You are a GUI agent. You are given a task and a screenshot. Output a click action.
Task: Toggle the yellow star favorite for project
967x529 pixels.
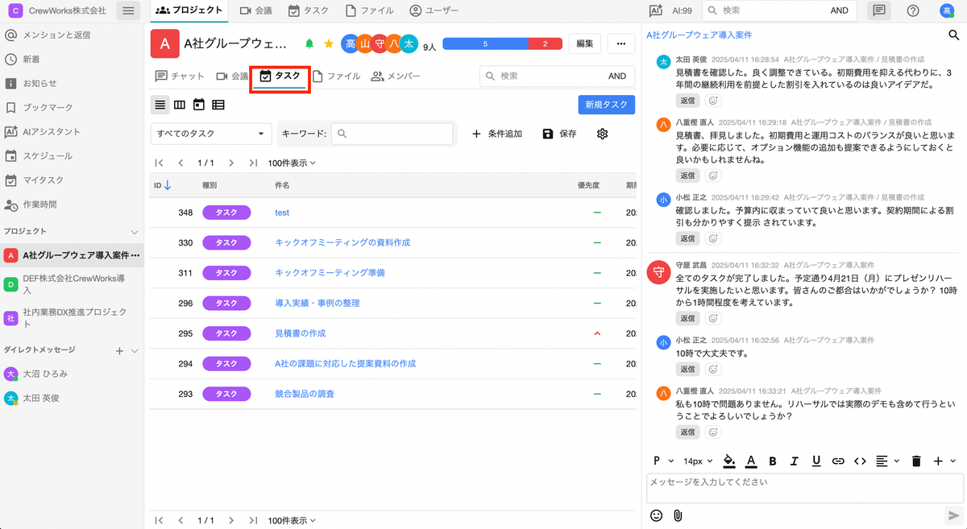tap(328, 43)
